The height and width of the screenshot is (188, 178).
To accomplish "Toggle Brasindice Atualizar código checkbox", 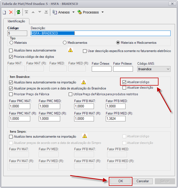I will (124, 82).
